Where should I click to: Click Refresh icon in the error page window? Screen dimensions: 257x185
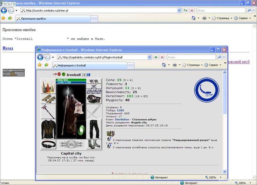point(185,10)
